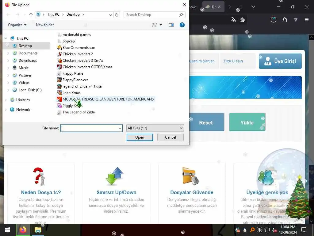Click the FlappyPlane.exe file icon
Screen dimensions: 314x236
coord(59,80)
